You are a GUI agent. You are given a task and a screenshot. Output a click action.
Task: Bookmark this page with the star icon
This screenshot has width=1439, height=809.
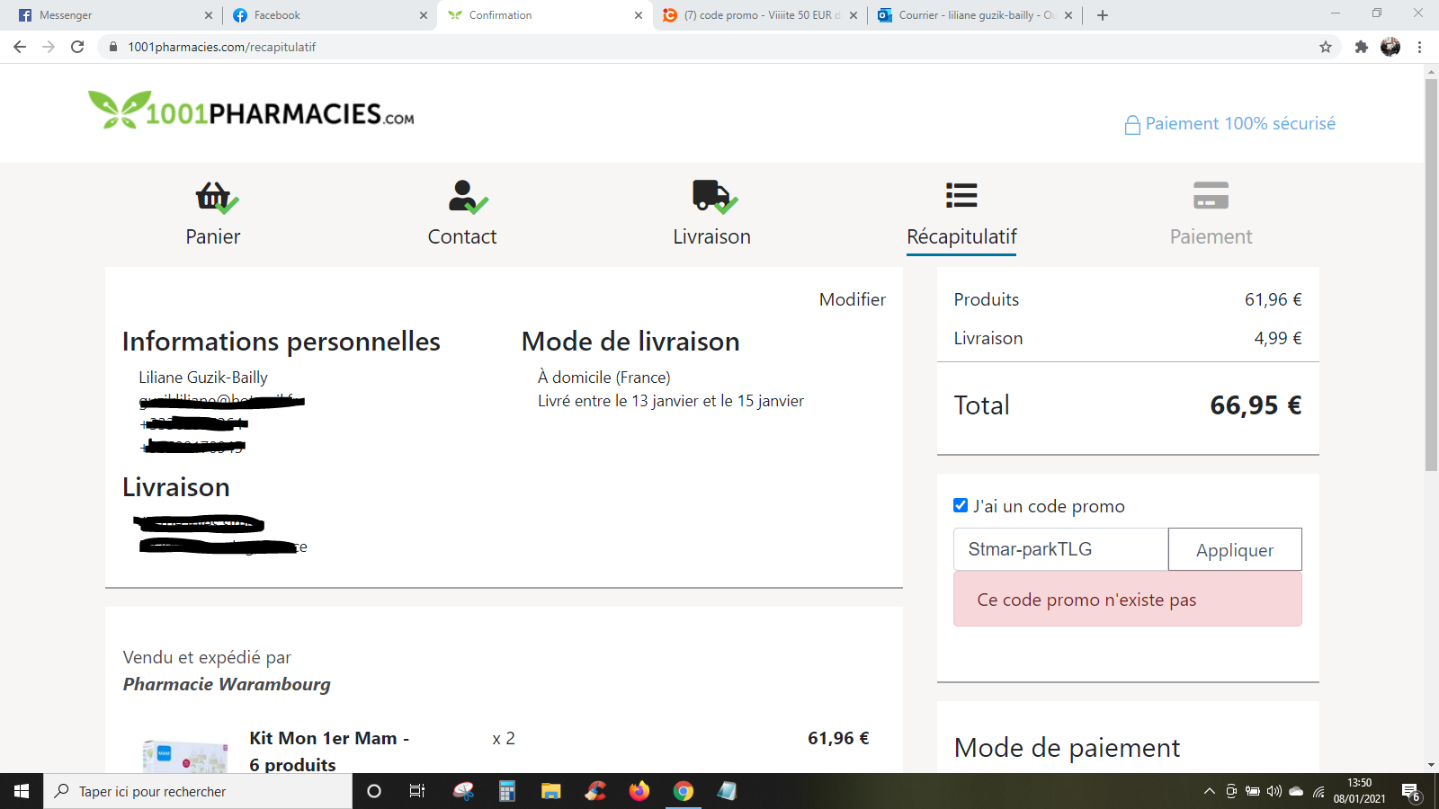(x=1326, y=47)
